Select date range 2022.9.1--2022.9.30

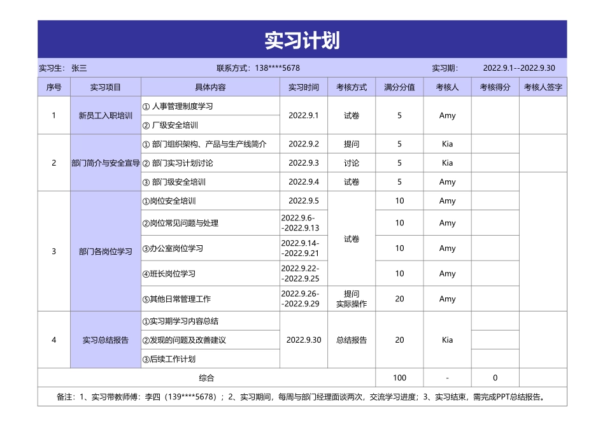(519, 68)
